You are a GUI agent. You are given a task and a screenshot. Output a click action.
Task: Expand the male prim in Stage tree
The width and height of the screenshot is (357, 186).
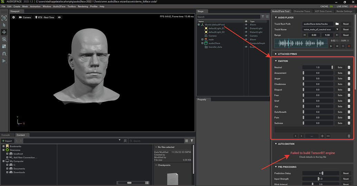[x=202, y=40]
